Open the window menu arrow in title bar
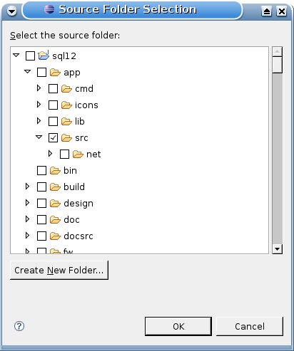This screenshot has width=294, height=351. click(x=11, y=11)
